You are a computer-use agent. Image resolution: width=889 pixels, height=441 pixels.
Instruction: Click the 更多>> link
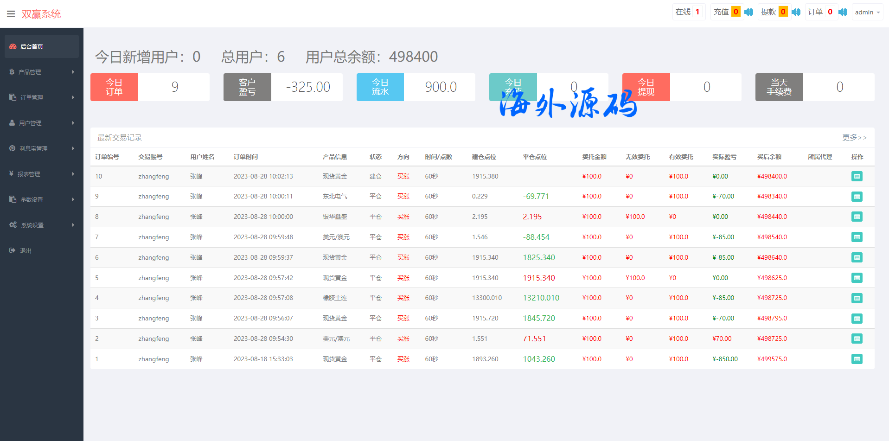pos(854,137)
